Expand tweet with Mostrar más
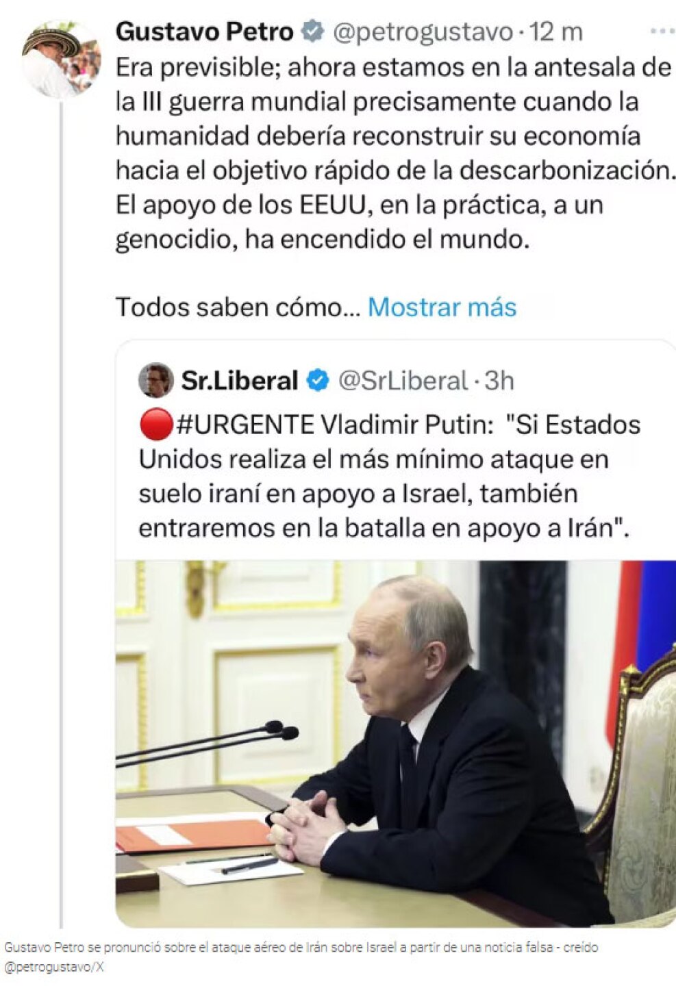Viewport: 676px width, 986px height. 442,307
